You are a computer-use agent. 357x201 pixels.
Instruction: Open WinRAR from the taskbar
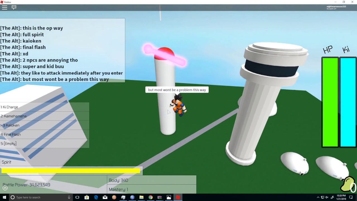pyautogui.click(x=160, y=197)
